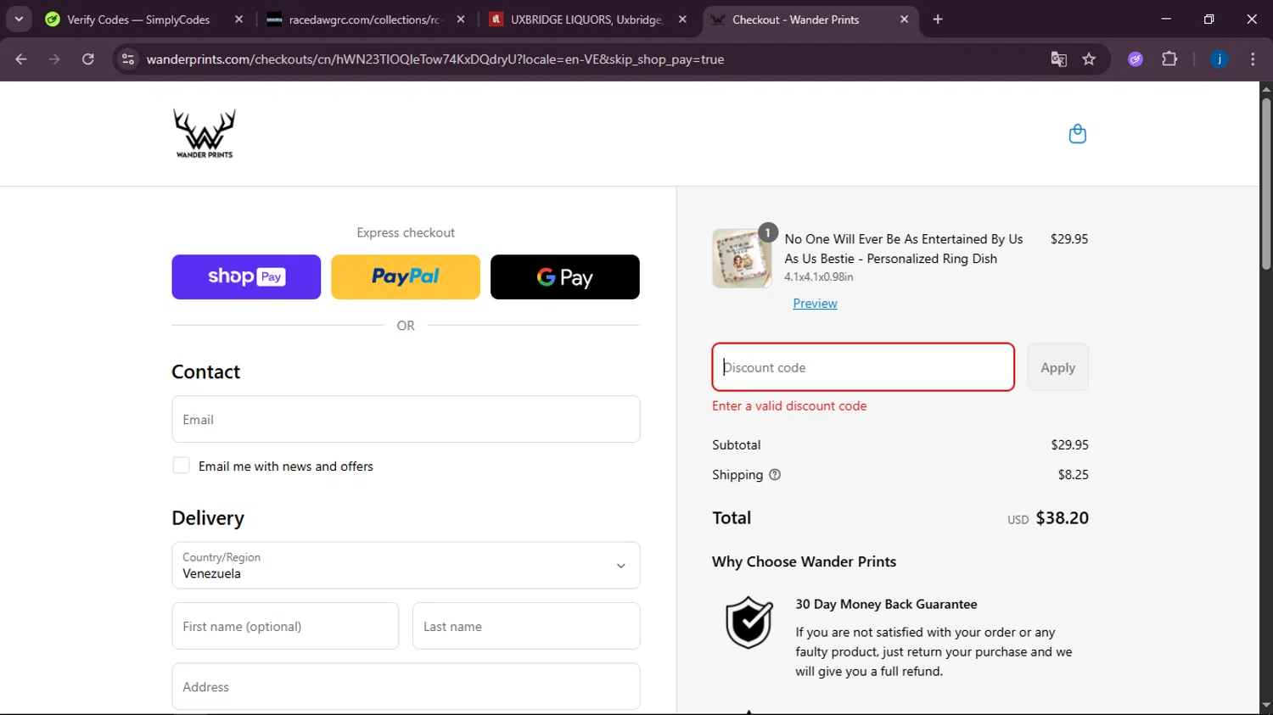Open the shopping bag cart icon
The width and height of the screenshot is (1273, 715).
1077,134
